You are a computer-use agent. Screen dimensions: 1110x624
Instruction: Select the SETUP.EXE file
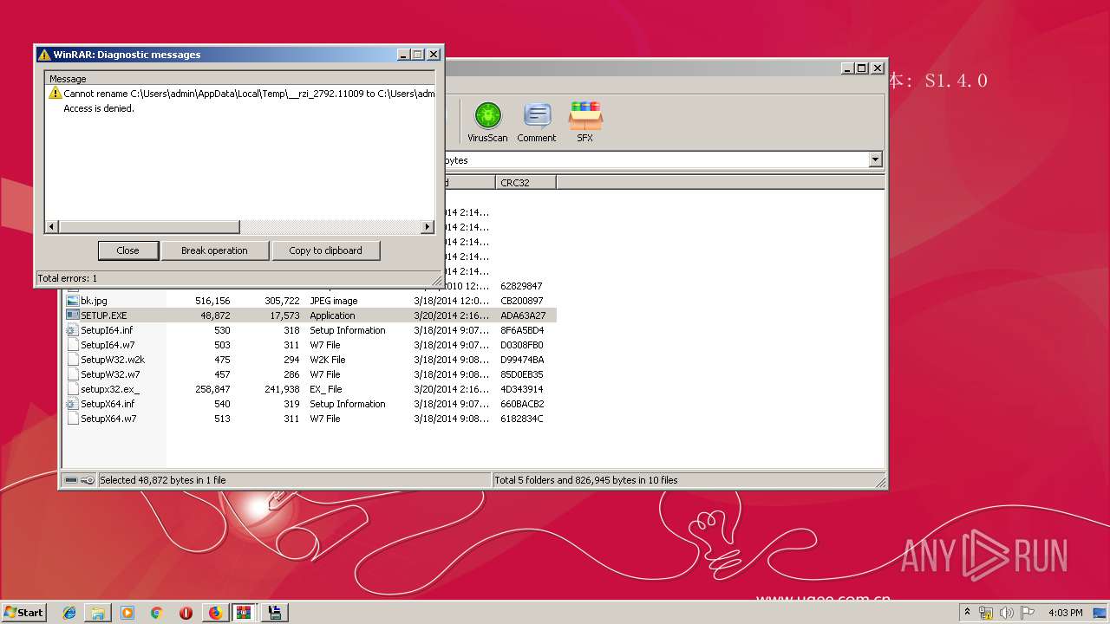tap(310, 315)
